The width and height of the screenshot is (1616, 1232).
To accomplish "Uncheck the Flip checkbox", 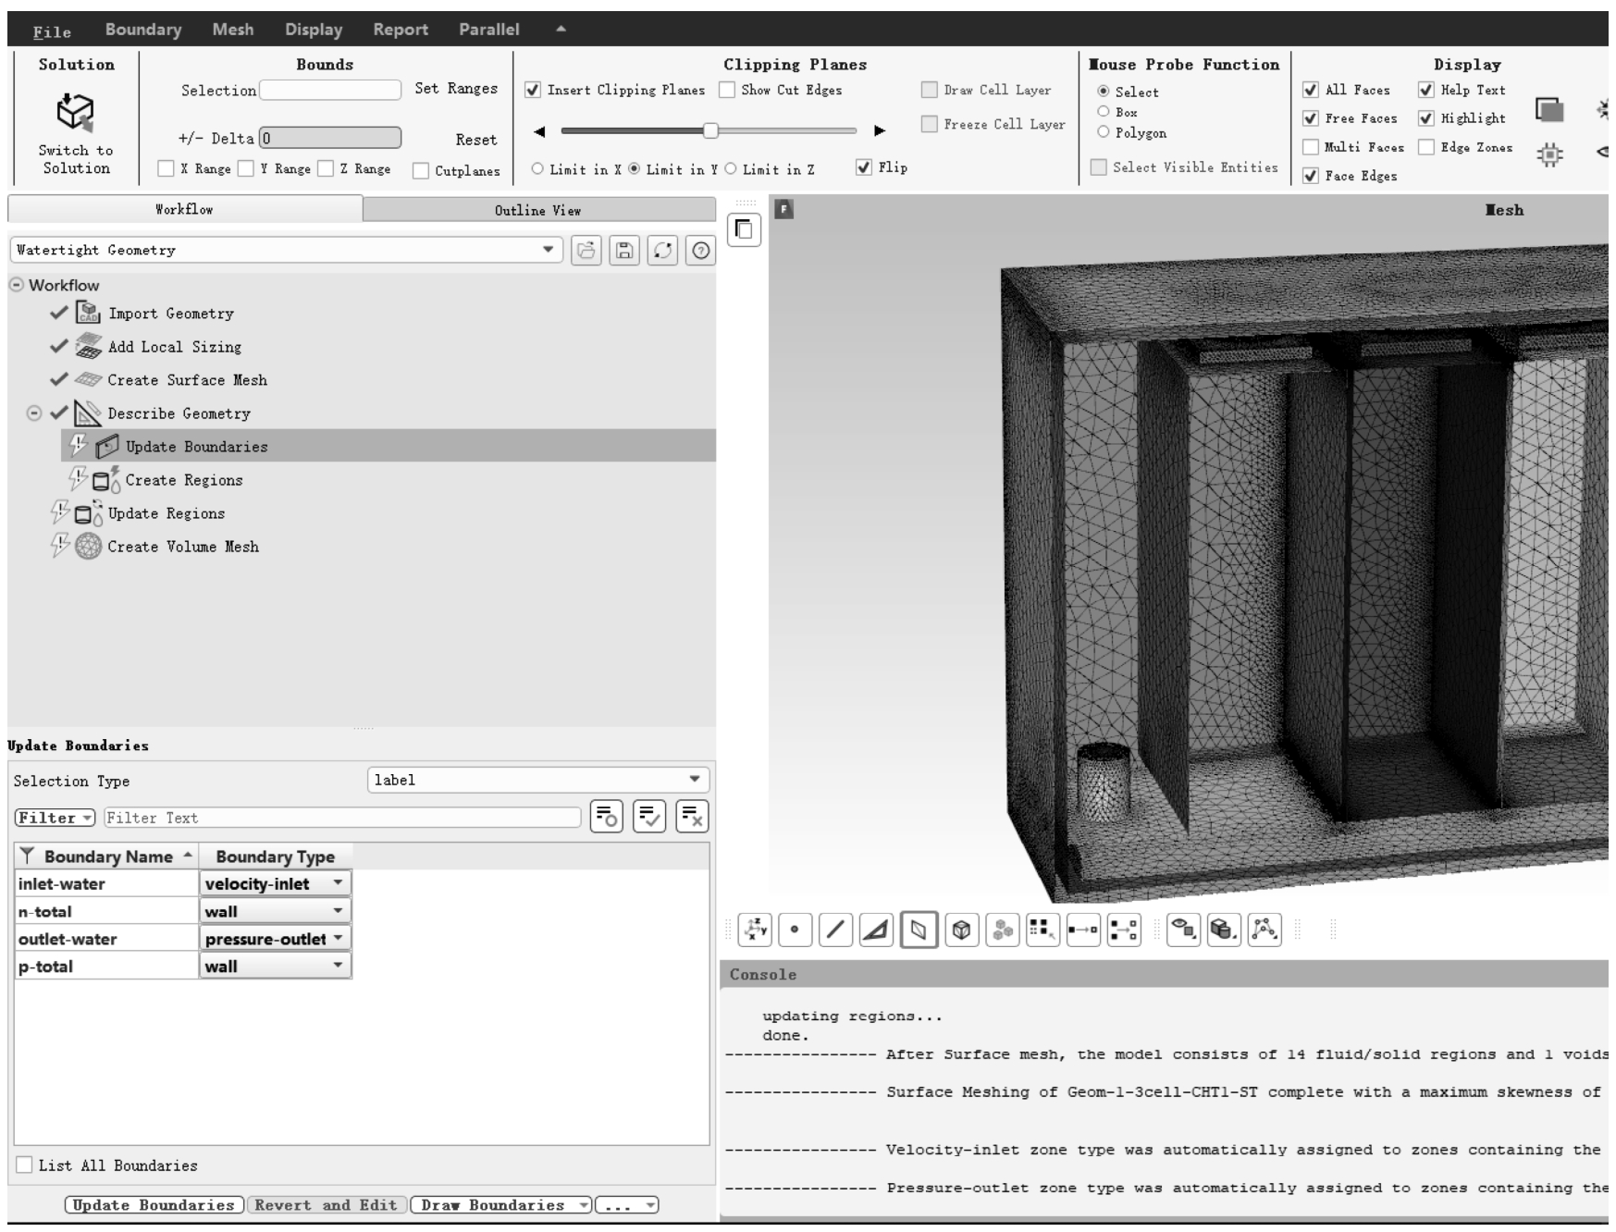I will pyautogui.click(x=864, y=167).
